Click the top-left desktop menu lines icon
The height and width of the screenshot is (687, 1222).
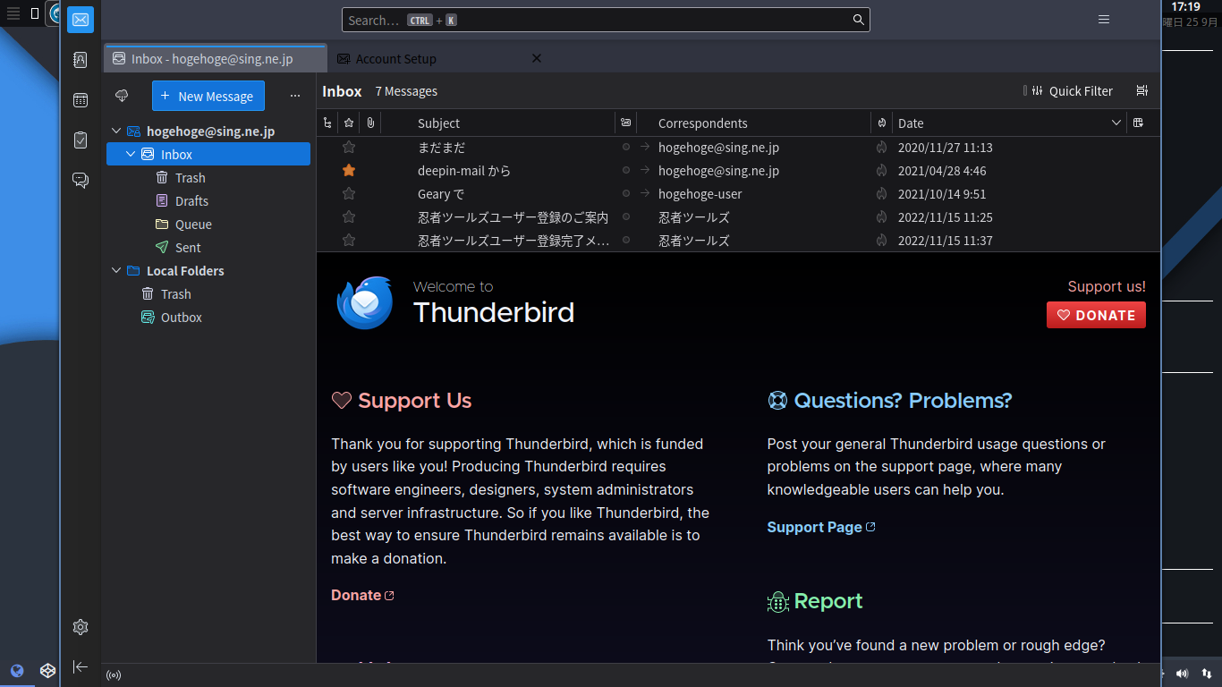(x=13, y=13)
